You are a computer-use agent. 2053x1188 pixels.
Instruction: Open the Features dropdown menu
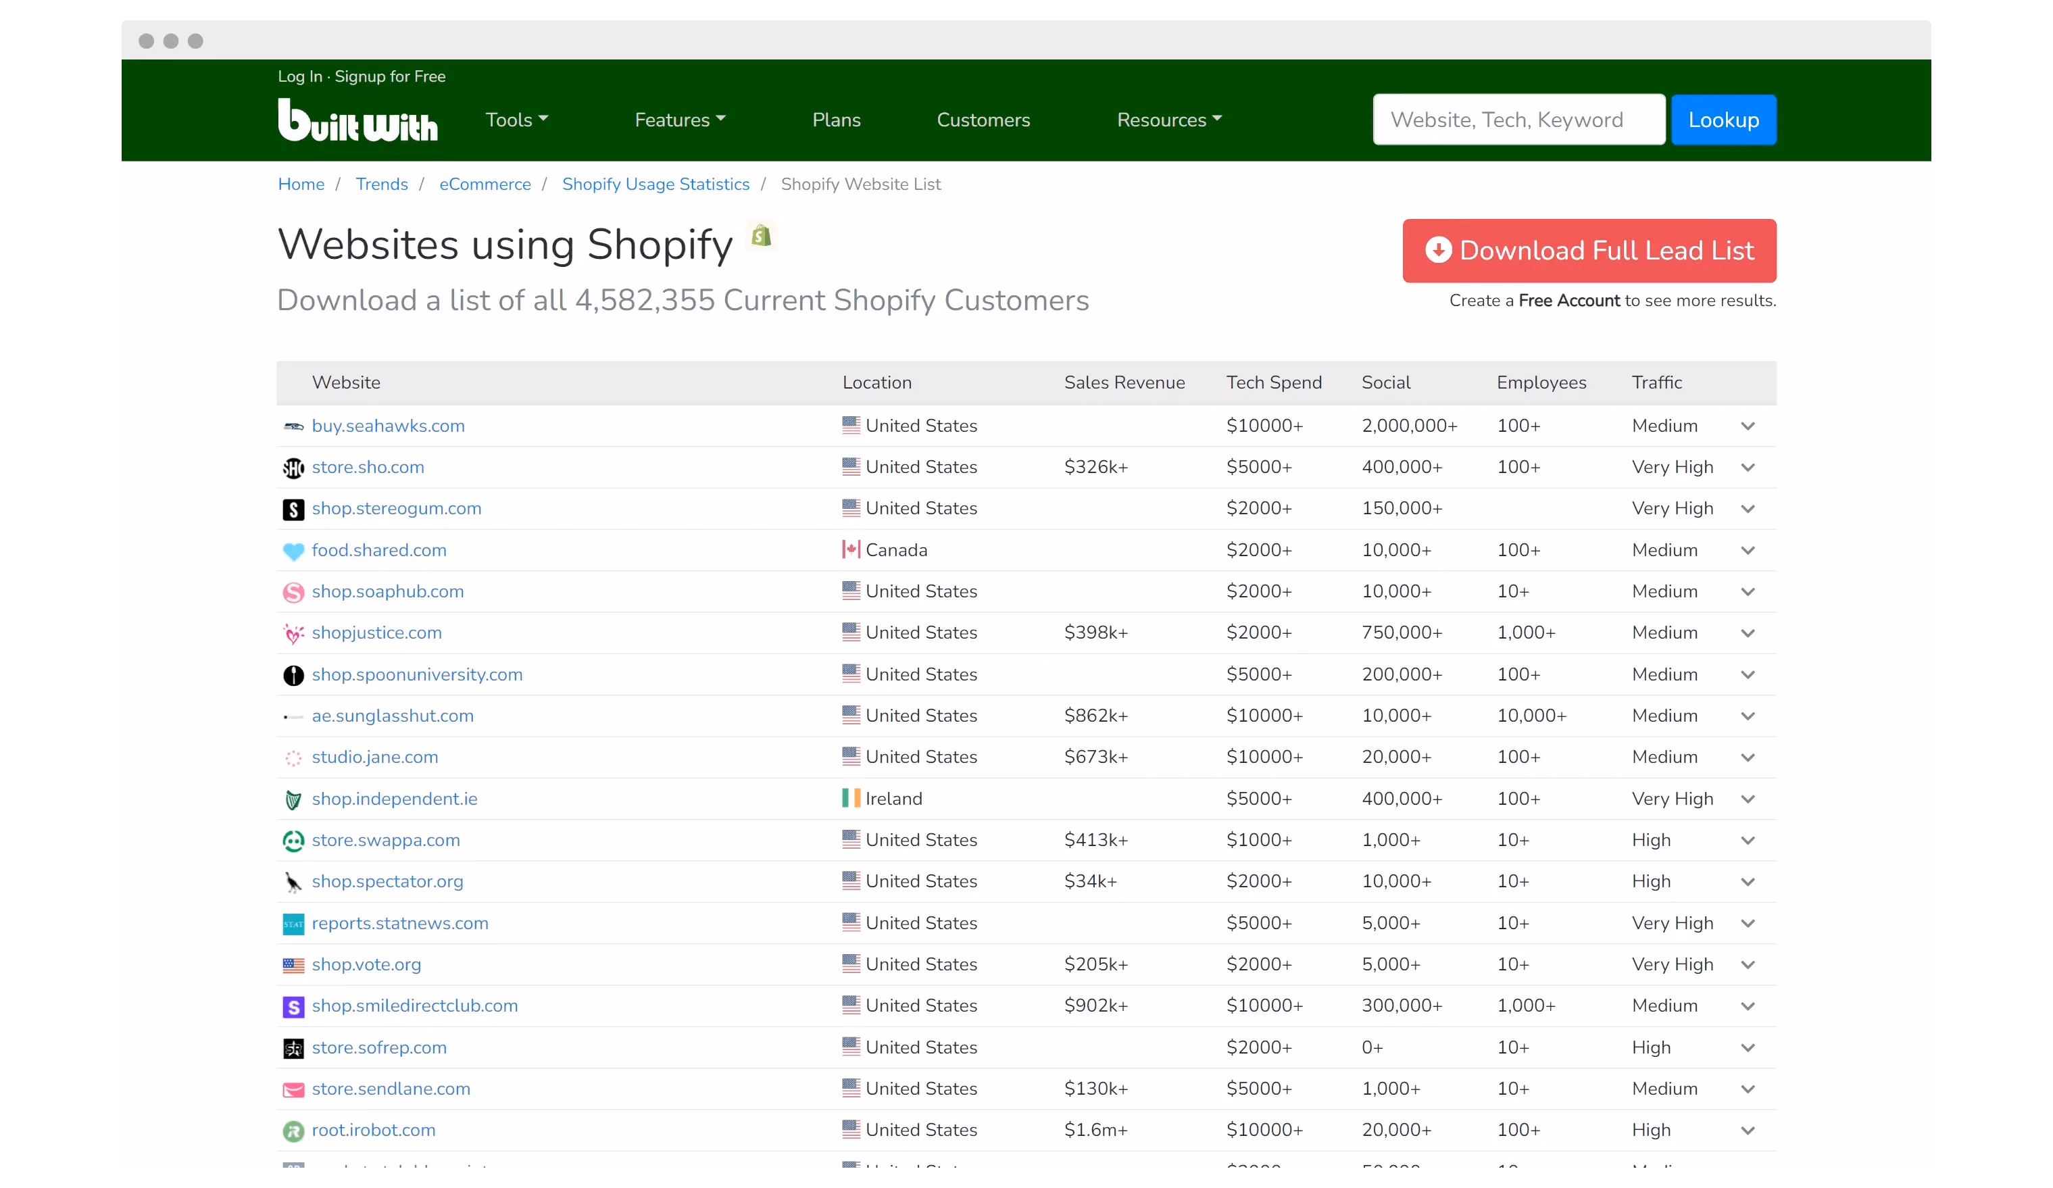coord(679,120)
